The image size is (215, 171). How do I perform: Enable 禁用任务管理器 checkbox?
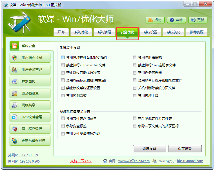click(134, 73)
